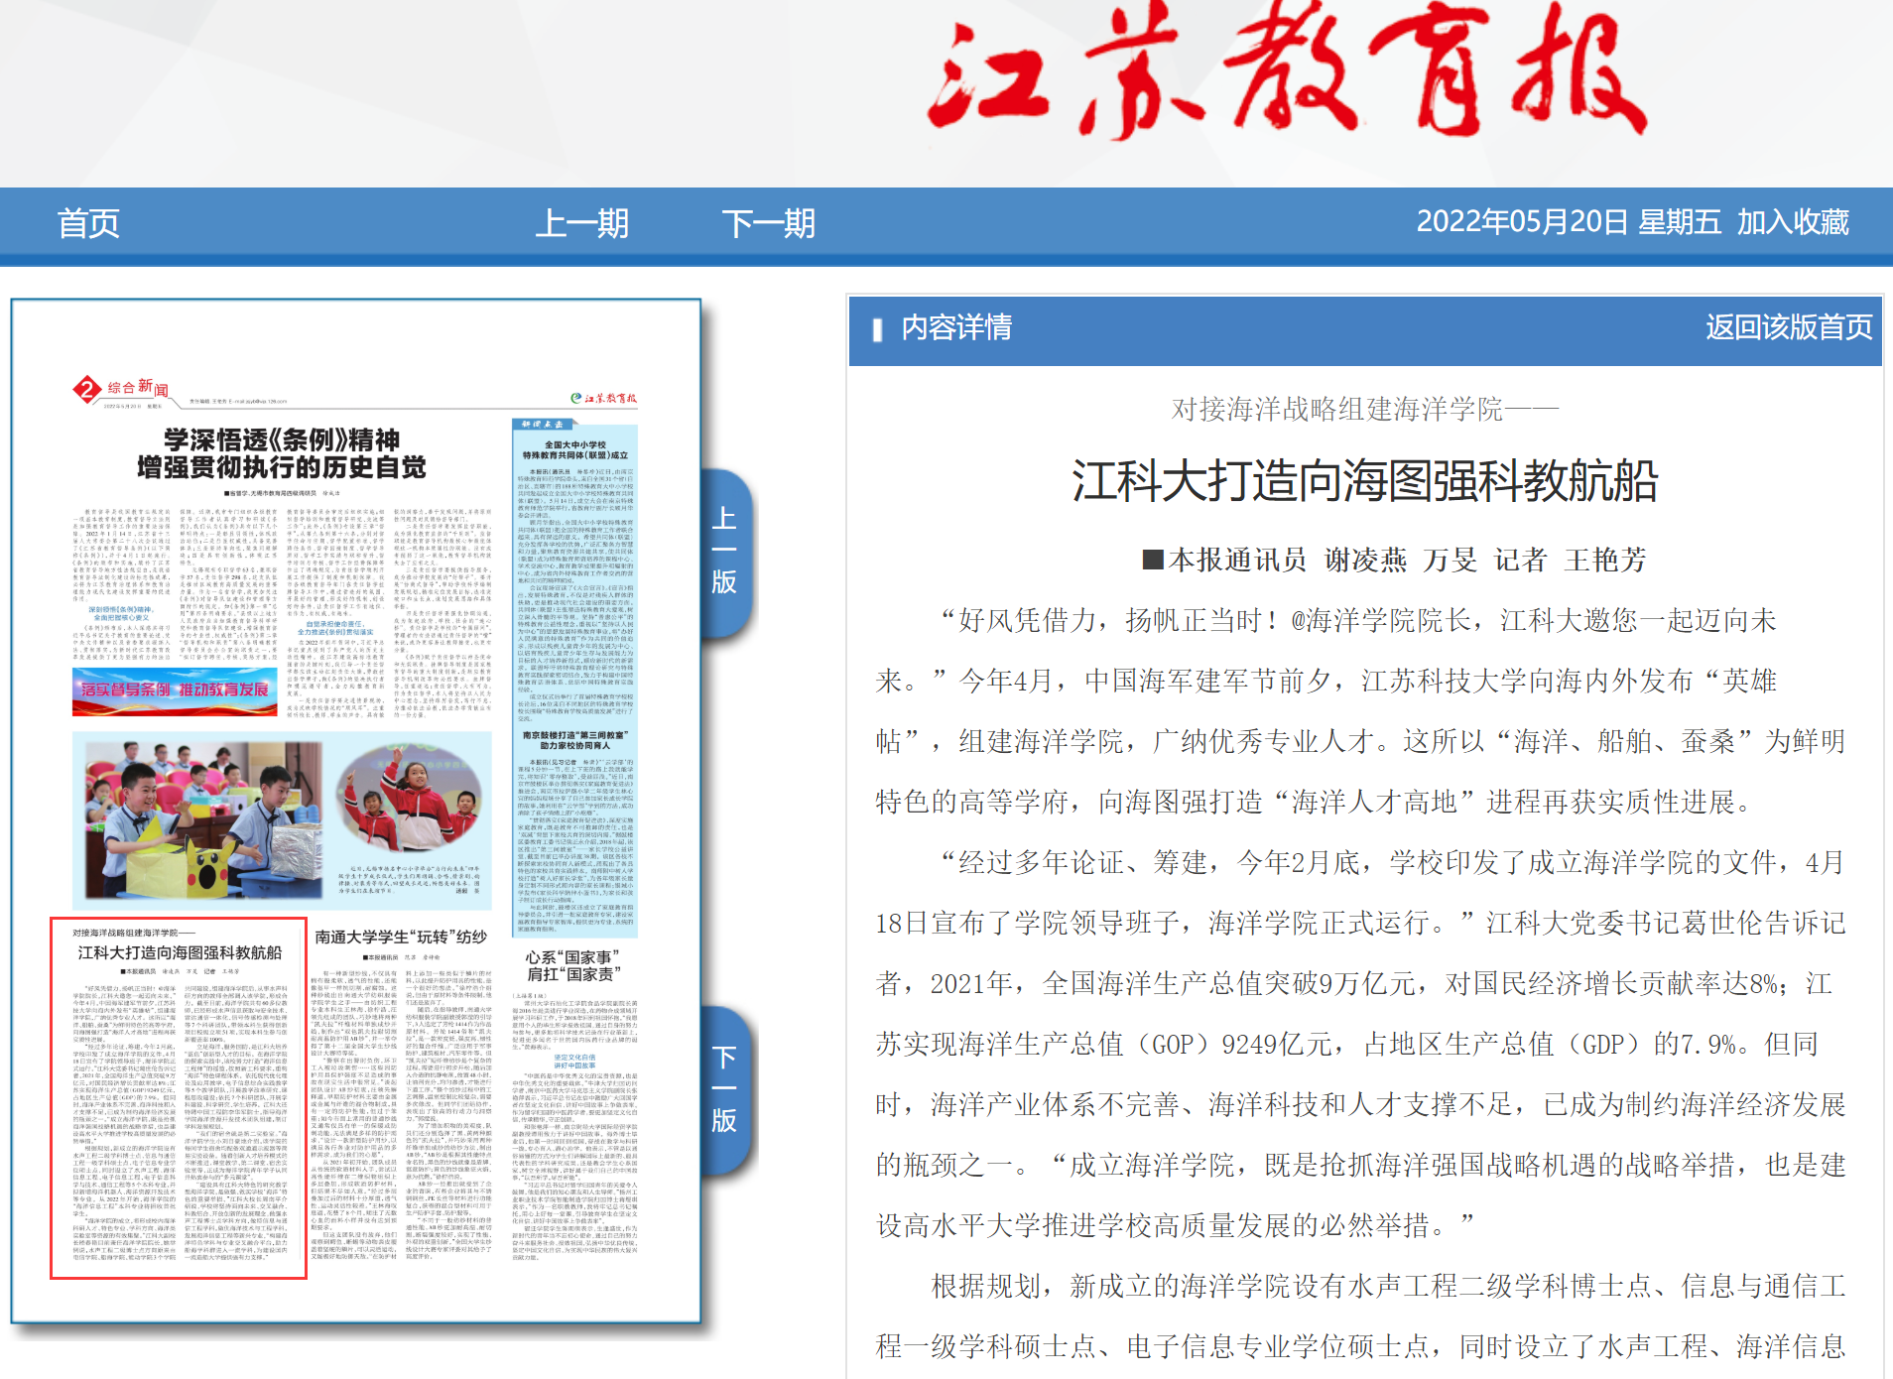Open article 心系"国家事"肩扛"国家责"

(572, 965)
